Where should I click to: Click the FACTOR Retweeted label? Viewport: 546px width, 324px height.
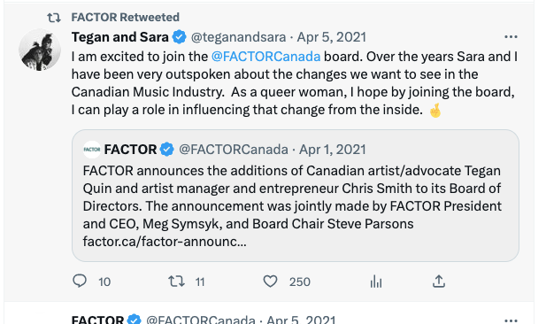[126, 17]
